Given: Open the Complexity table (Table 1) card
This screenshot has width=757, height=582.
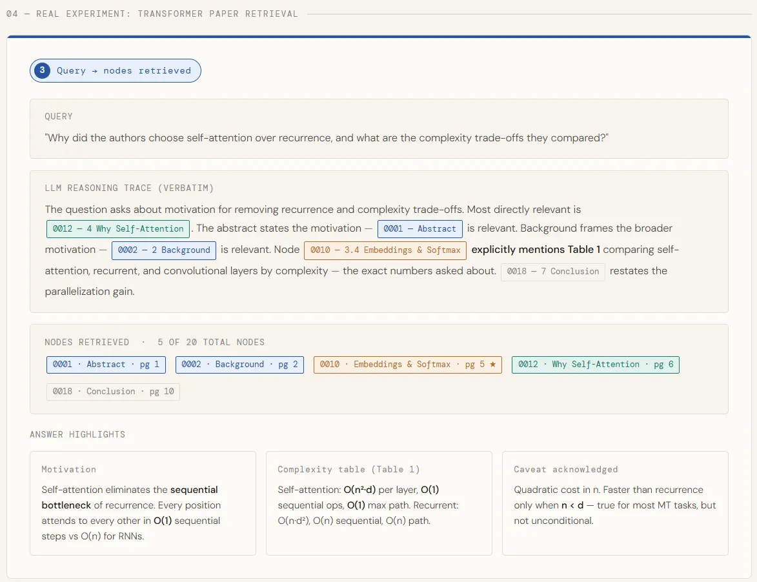Looking at the screenshot, I should (x=379, y=503).
